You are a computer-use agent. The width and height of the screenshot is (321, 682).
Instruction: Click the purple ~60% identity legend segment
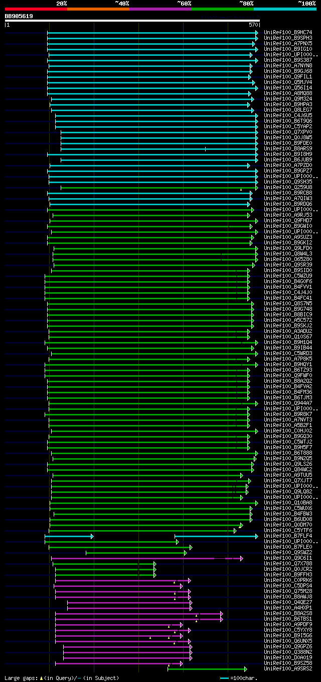[160, 9]
